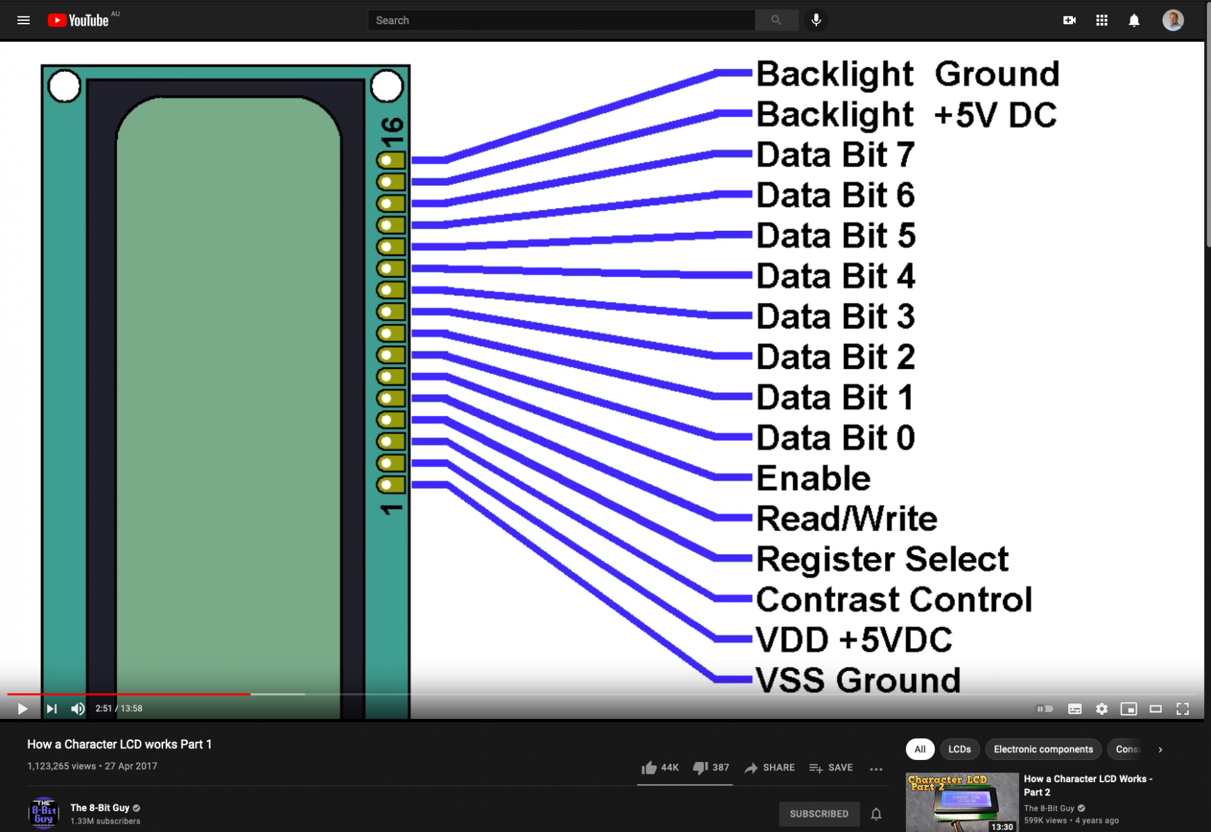Expand the topic chips with right chevron
1211x832 pixels.
(x=1160, y=749)
